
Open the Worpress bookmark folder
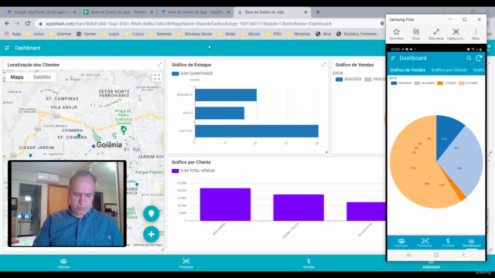(299, 34)
